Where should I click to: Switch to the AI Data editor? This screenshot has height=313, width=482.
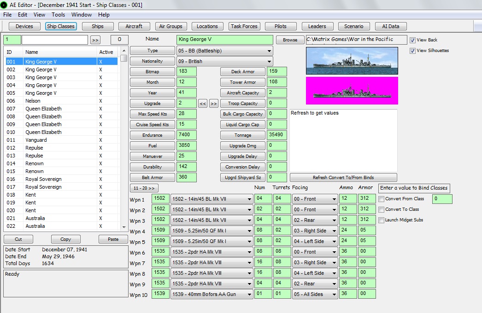pyautogui.click(x=391, y=26)
